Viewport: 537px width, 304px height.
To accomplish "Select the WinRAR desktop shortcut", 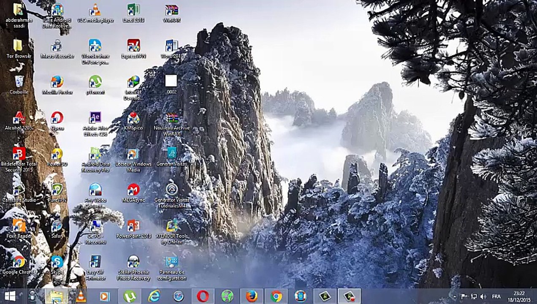I will [172, 13].
